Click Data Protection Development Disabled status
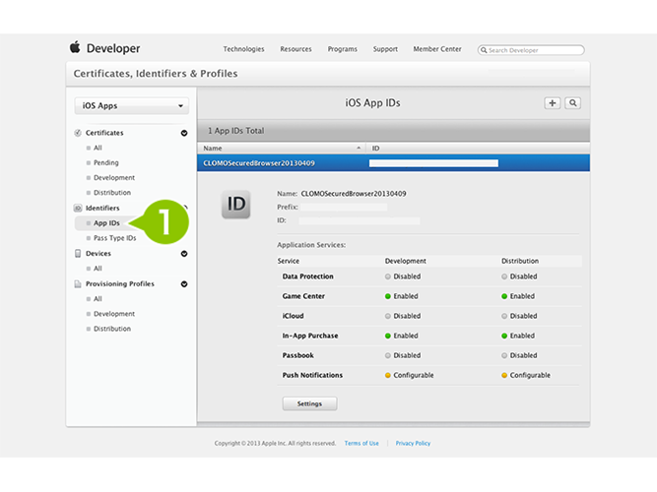 (403, 277)
